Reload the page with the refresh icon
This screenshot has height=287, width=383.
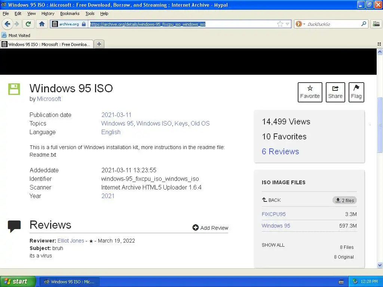pos(28,24)
